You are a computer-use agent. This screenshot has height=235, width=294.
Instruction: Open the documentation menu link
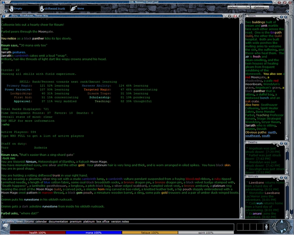click(58, 222)
